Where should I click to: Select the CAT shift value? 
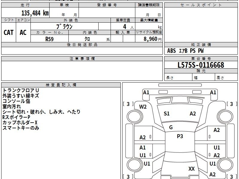[x=9, y=33]
